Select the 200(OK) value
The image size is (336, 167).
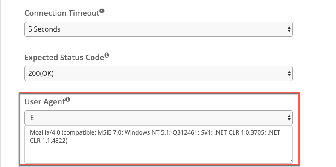pos(41,74)
